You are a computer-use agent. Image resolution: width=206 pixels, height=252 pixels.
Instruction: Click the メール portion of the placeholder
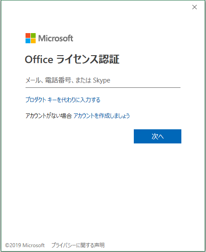pyautogui.click(x=33, y=80)
